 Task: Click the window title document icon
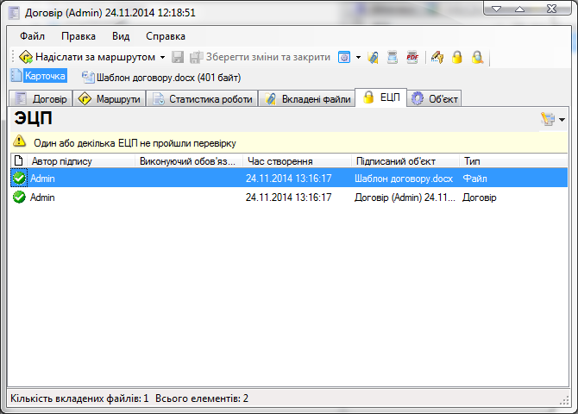pyautogui.click(x=14, y=13)
